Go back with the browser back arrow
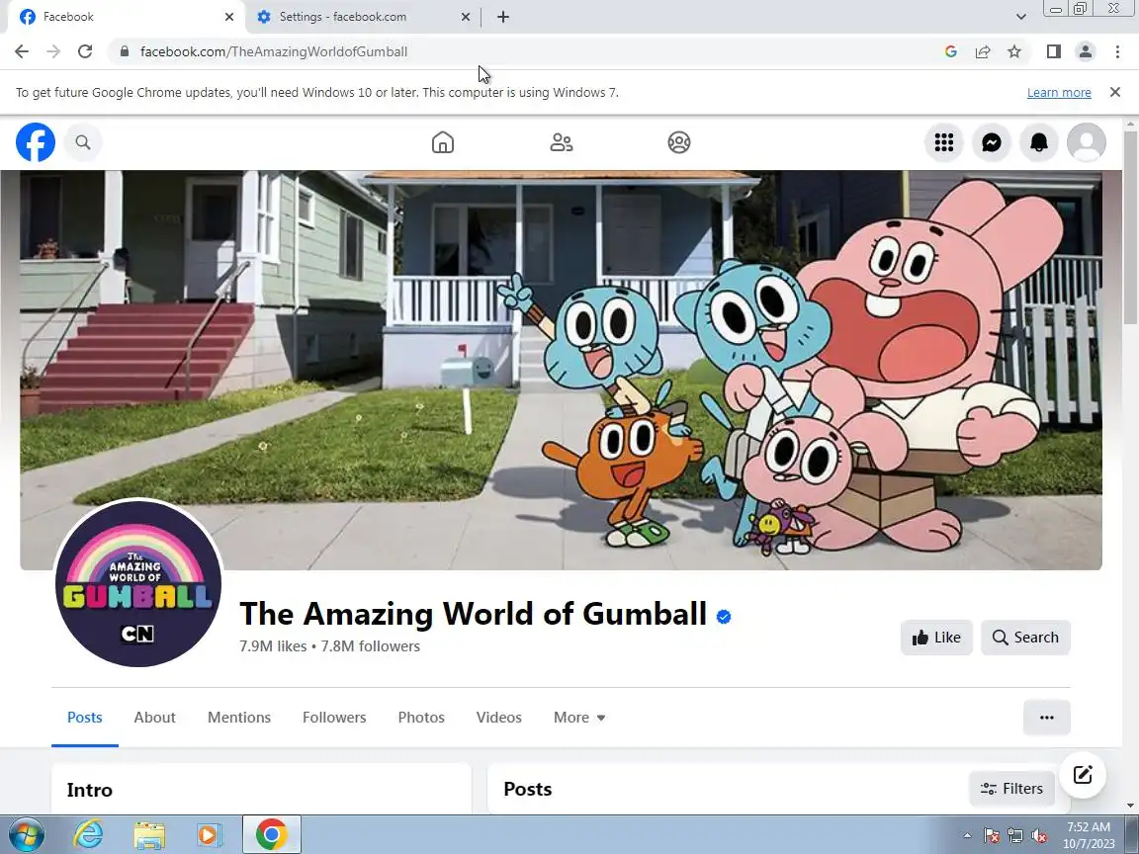Screen dimensions: 1139x854 point(22,51)
